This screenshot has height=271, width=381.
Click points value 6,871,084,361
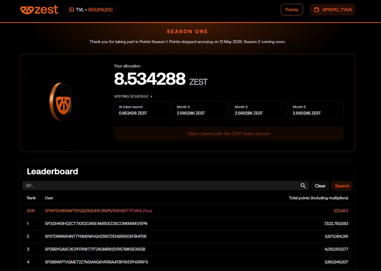pos(337,236)
